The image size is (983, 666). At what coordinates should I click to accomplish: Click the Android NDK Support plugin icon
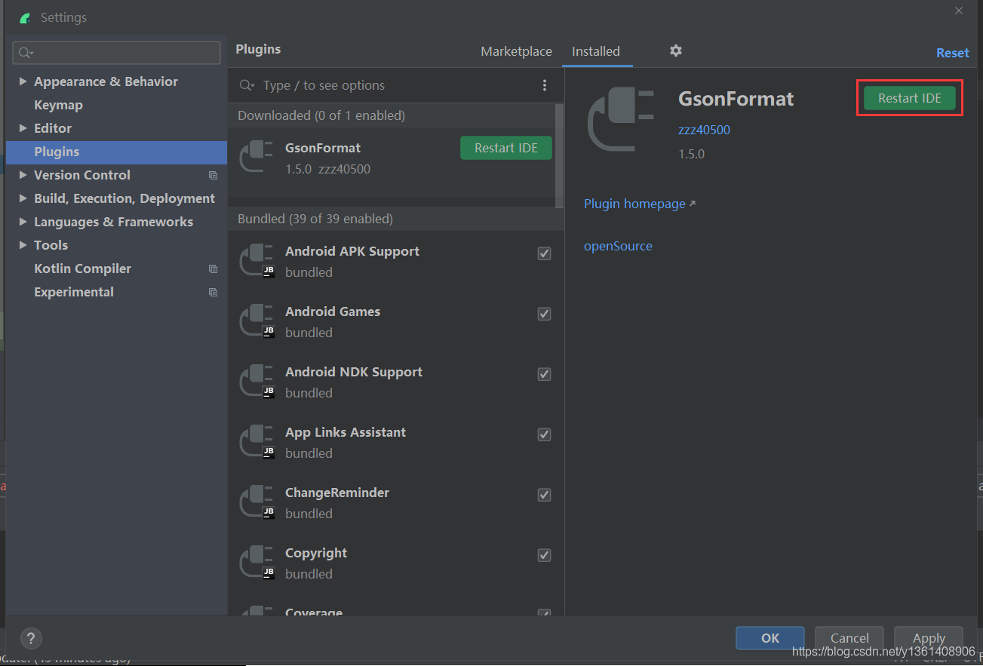click(x=256, y=382)
